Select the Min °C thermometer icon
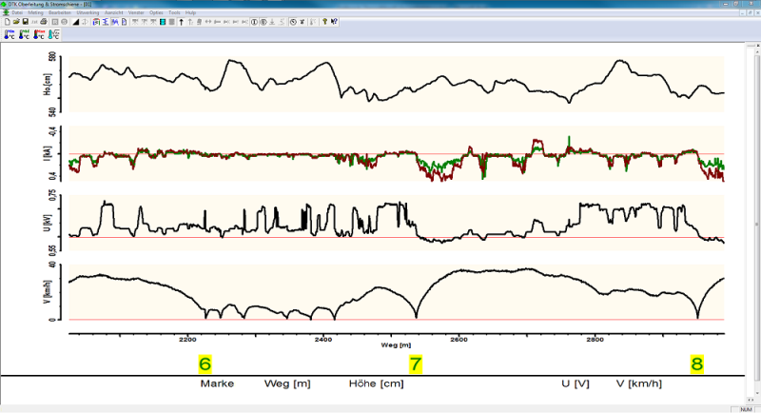761x413 pixels. [x=9, y=34]
